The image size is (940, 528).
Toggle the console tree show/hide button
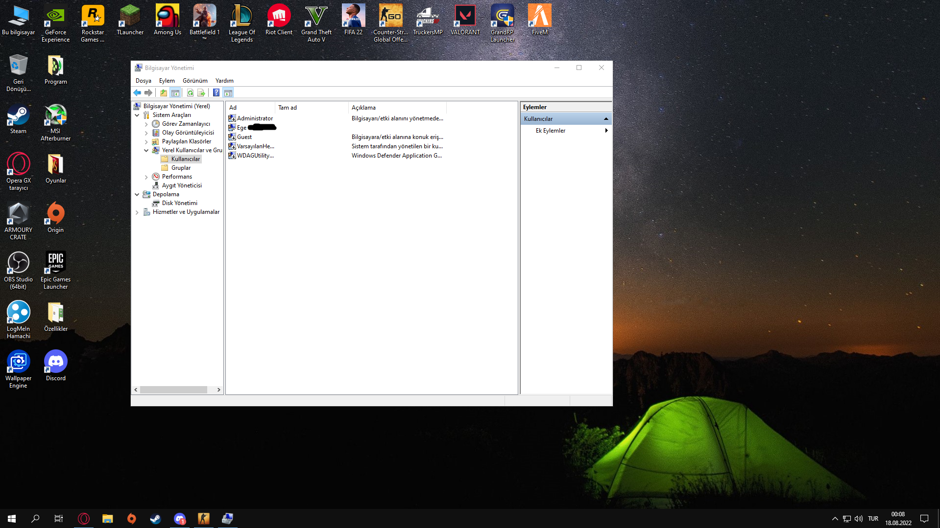click(175, 93)
